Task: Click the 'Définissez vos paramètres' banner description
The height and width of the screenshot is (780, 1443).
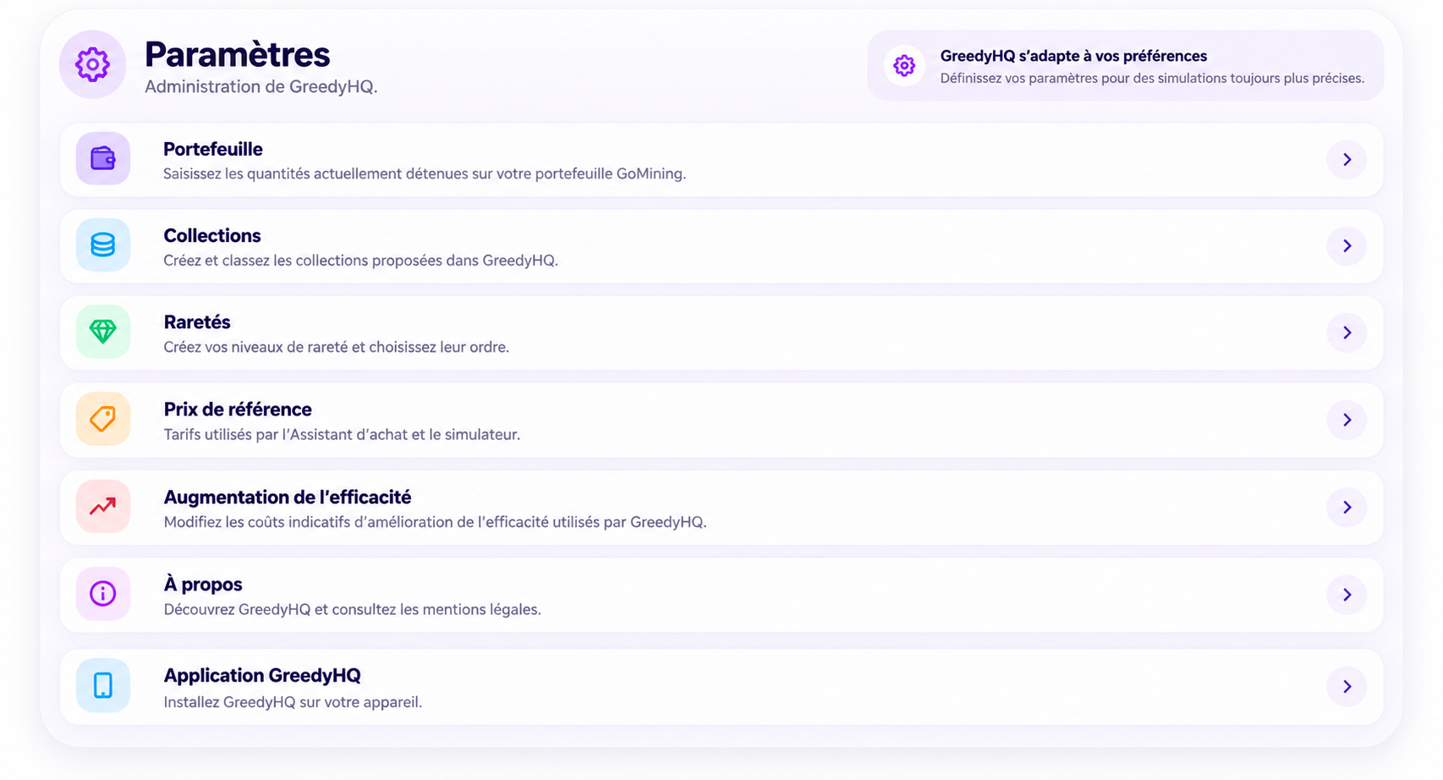Action: (x=1152, y=79)
